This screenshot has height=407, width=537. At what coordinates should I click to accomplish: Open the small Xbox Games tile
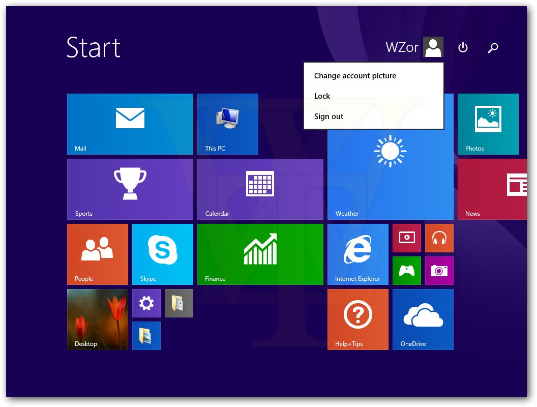point(406,271)
